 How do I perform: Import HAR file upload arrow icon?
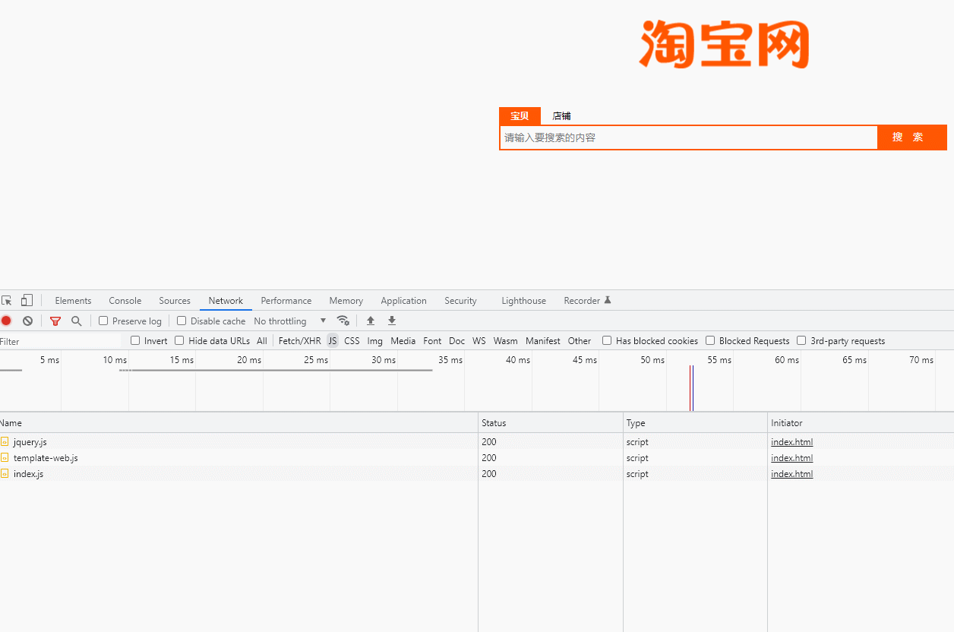pos(371,321)
